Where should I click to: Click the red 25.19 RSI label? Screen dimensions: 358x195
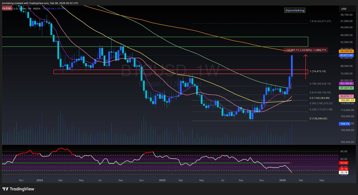point(344,168)
